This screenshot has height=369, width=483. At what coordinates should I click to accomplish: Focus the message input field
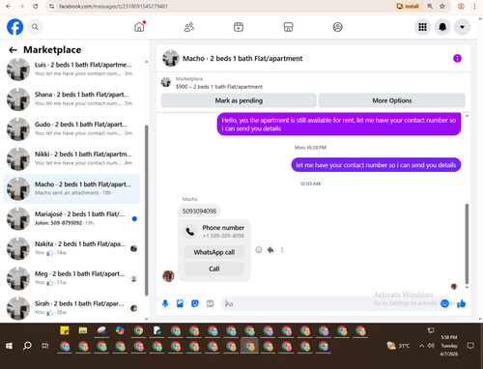(331, 303)
